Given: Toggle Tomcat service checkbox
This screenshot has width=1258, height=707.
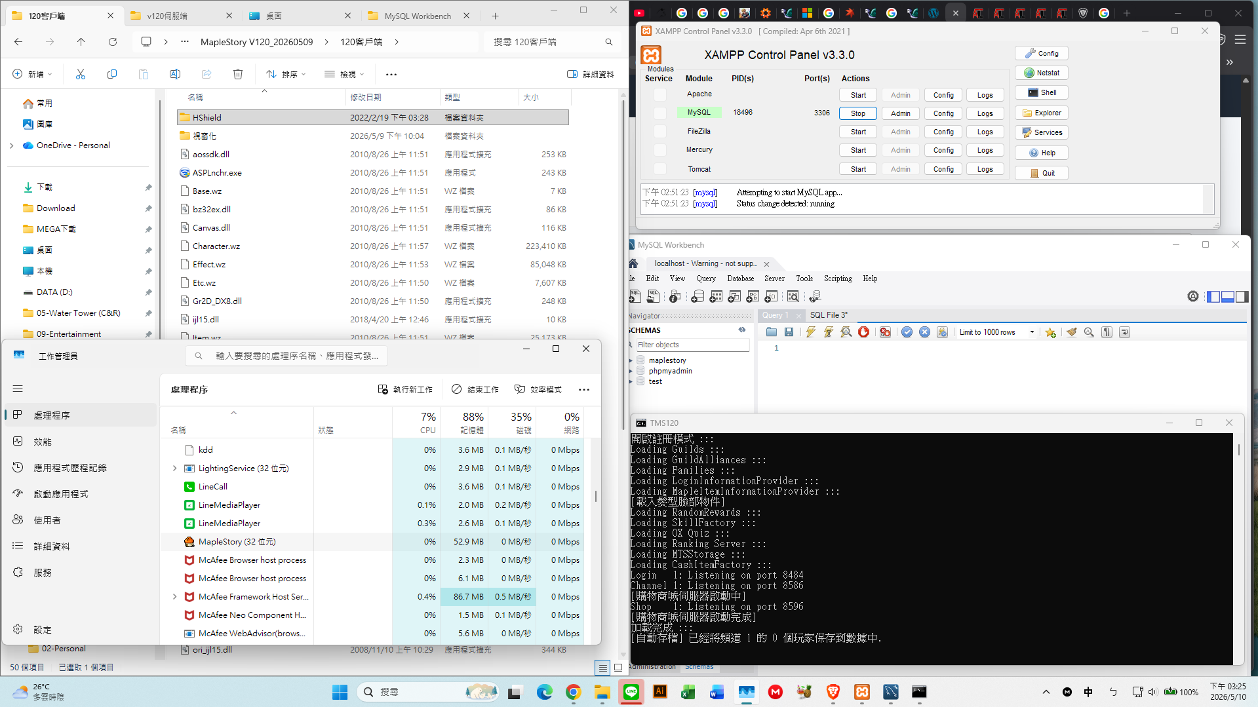Looking at the screenshot, I should (660, 169).
